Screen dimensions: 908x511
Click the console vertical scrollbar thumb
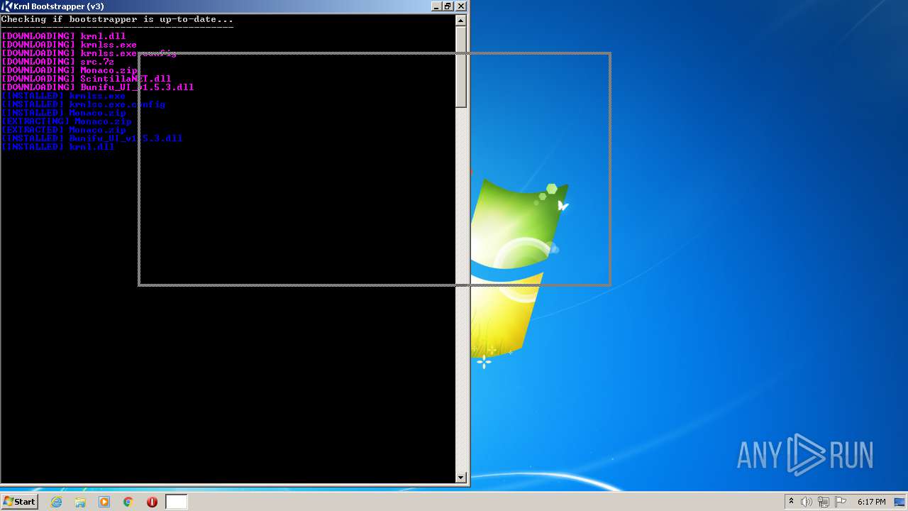coord(461,67)
